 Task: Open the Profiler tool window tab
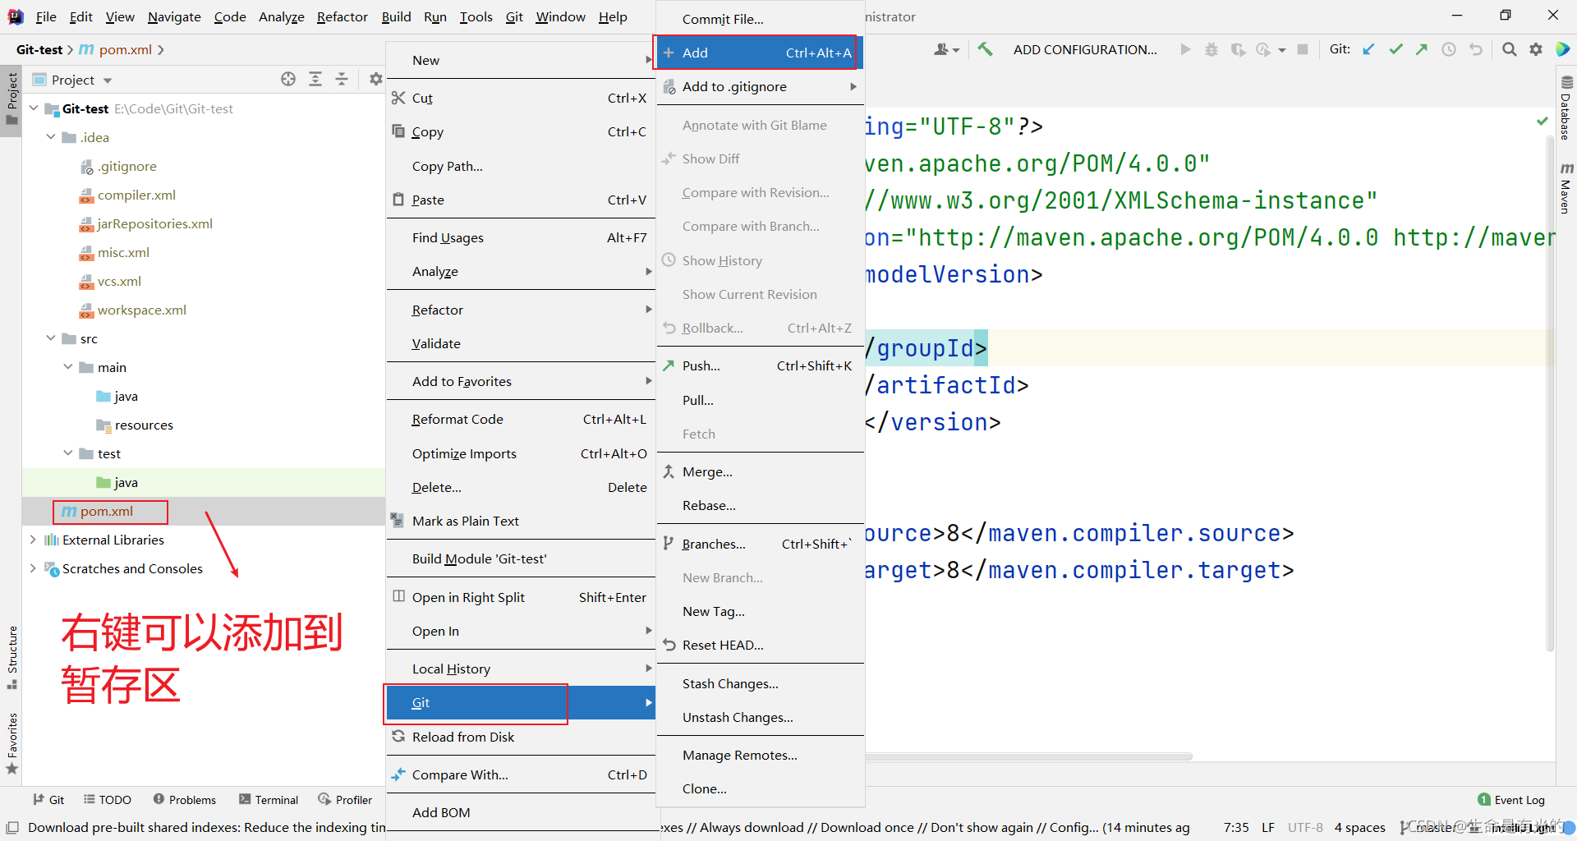tap(345, 799)
